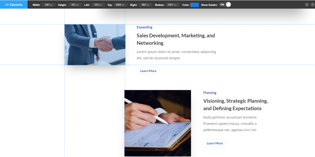Click the Expanding category label
Image resolution: width=315 pixels, height=157 pixels.
pos(145,27)
